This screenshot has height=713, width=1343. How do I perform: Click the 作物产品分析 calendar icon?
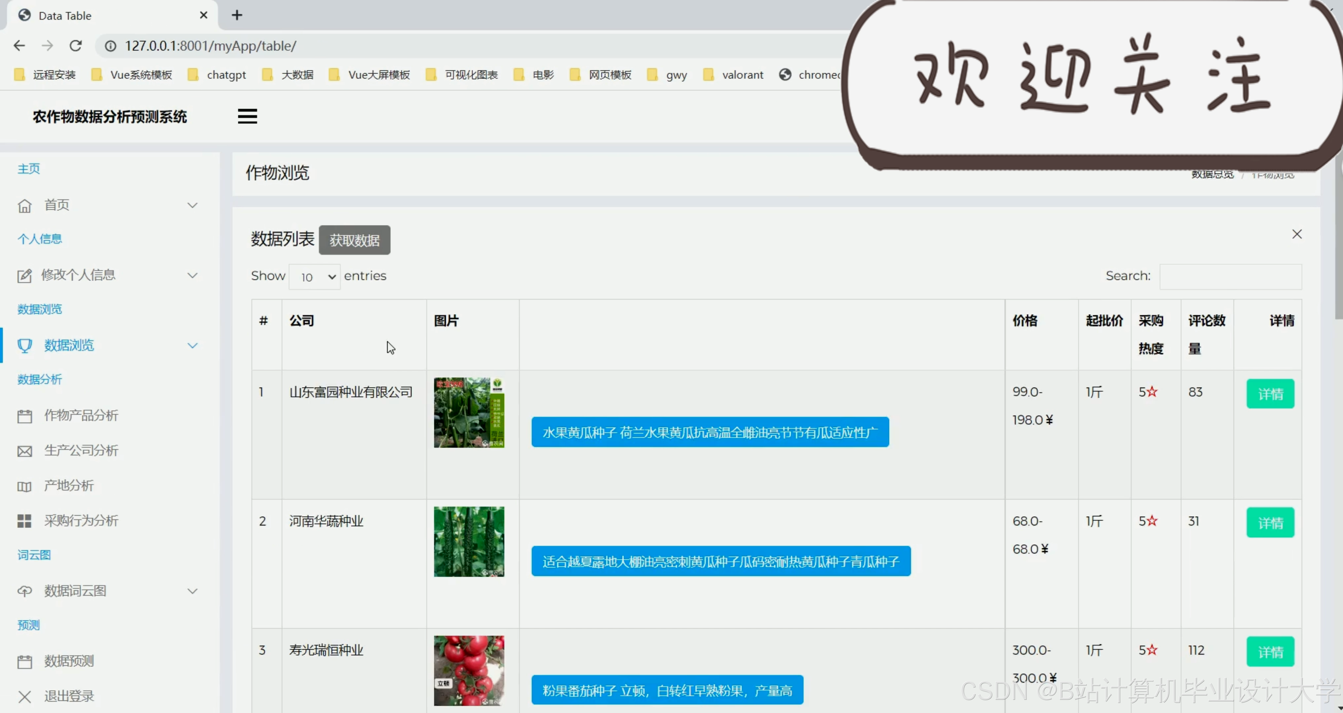click(x=24, y=416)
